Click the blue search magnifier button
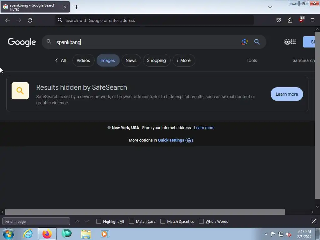320x240 pixels. [257, 42]
